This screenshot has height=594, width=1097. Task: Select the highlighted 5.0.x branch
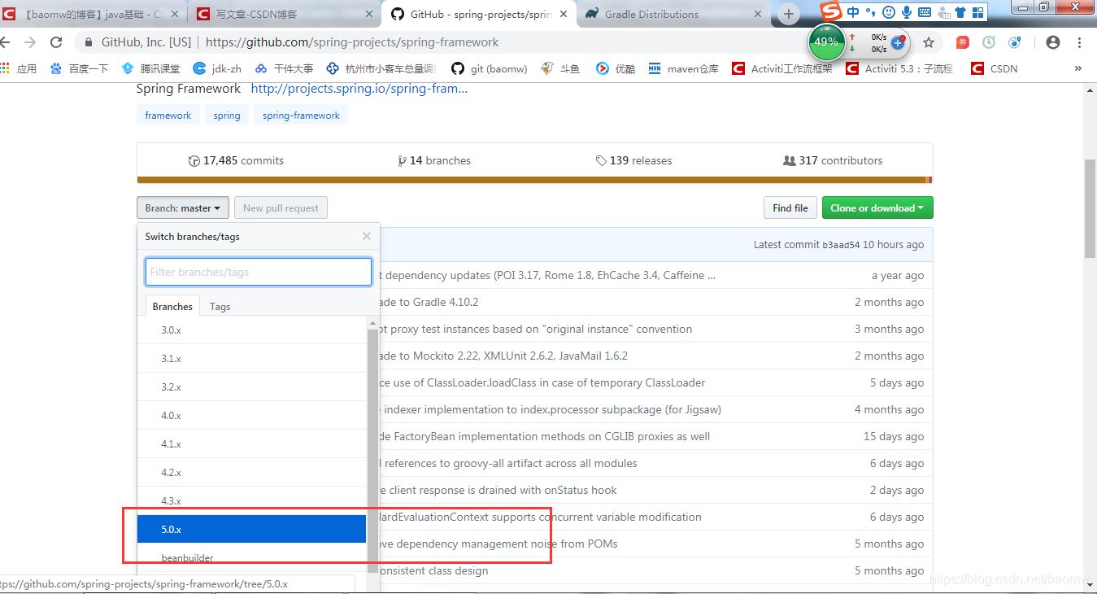(x=252, y=530)
